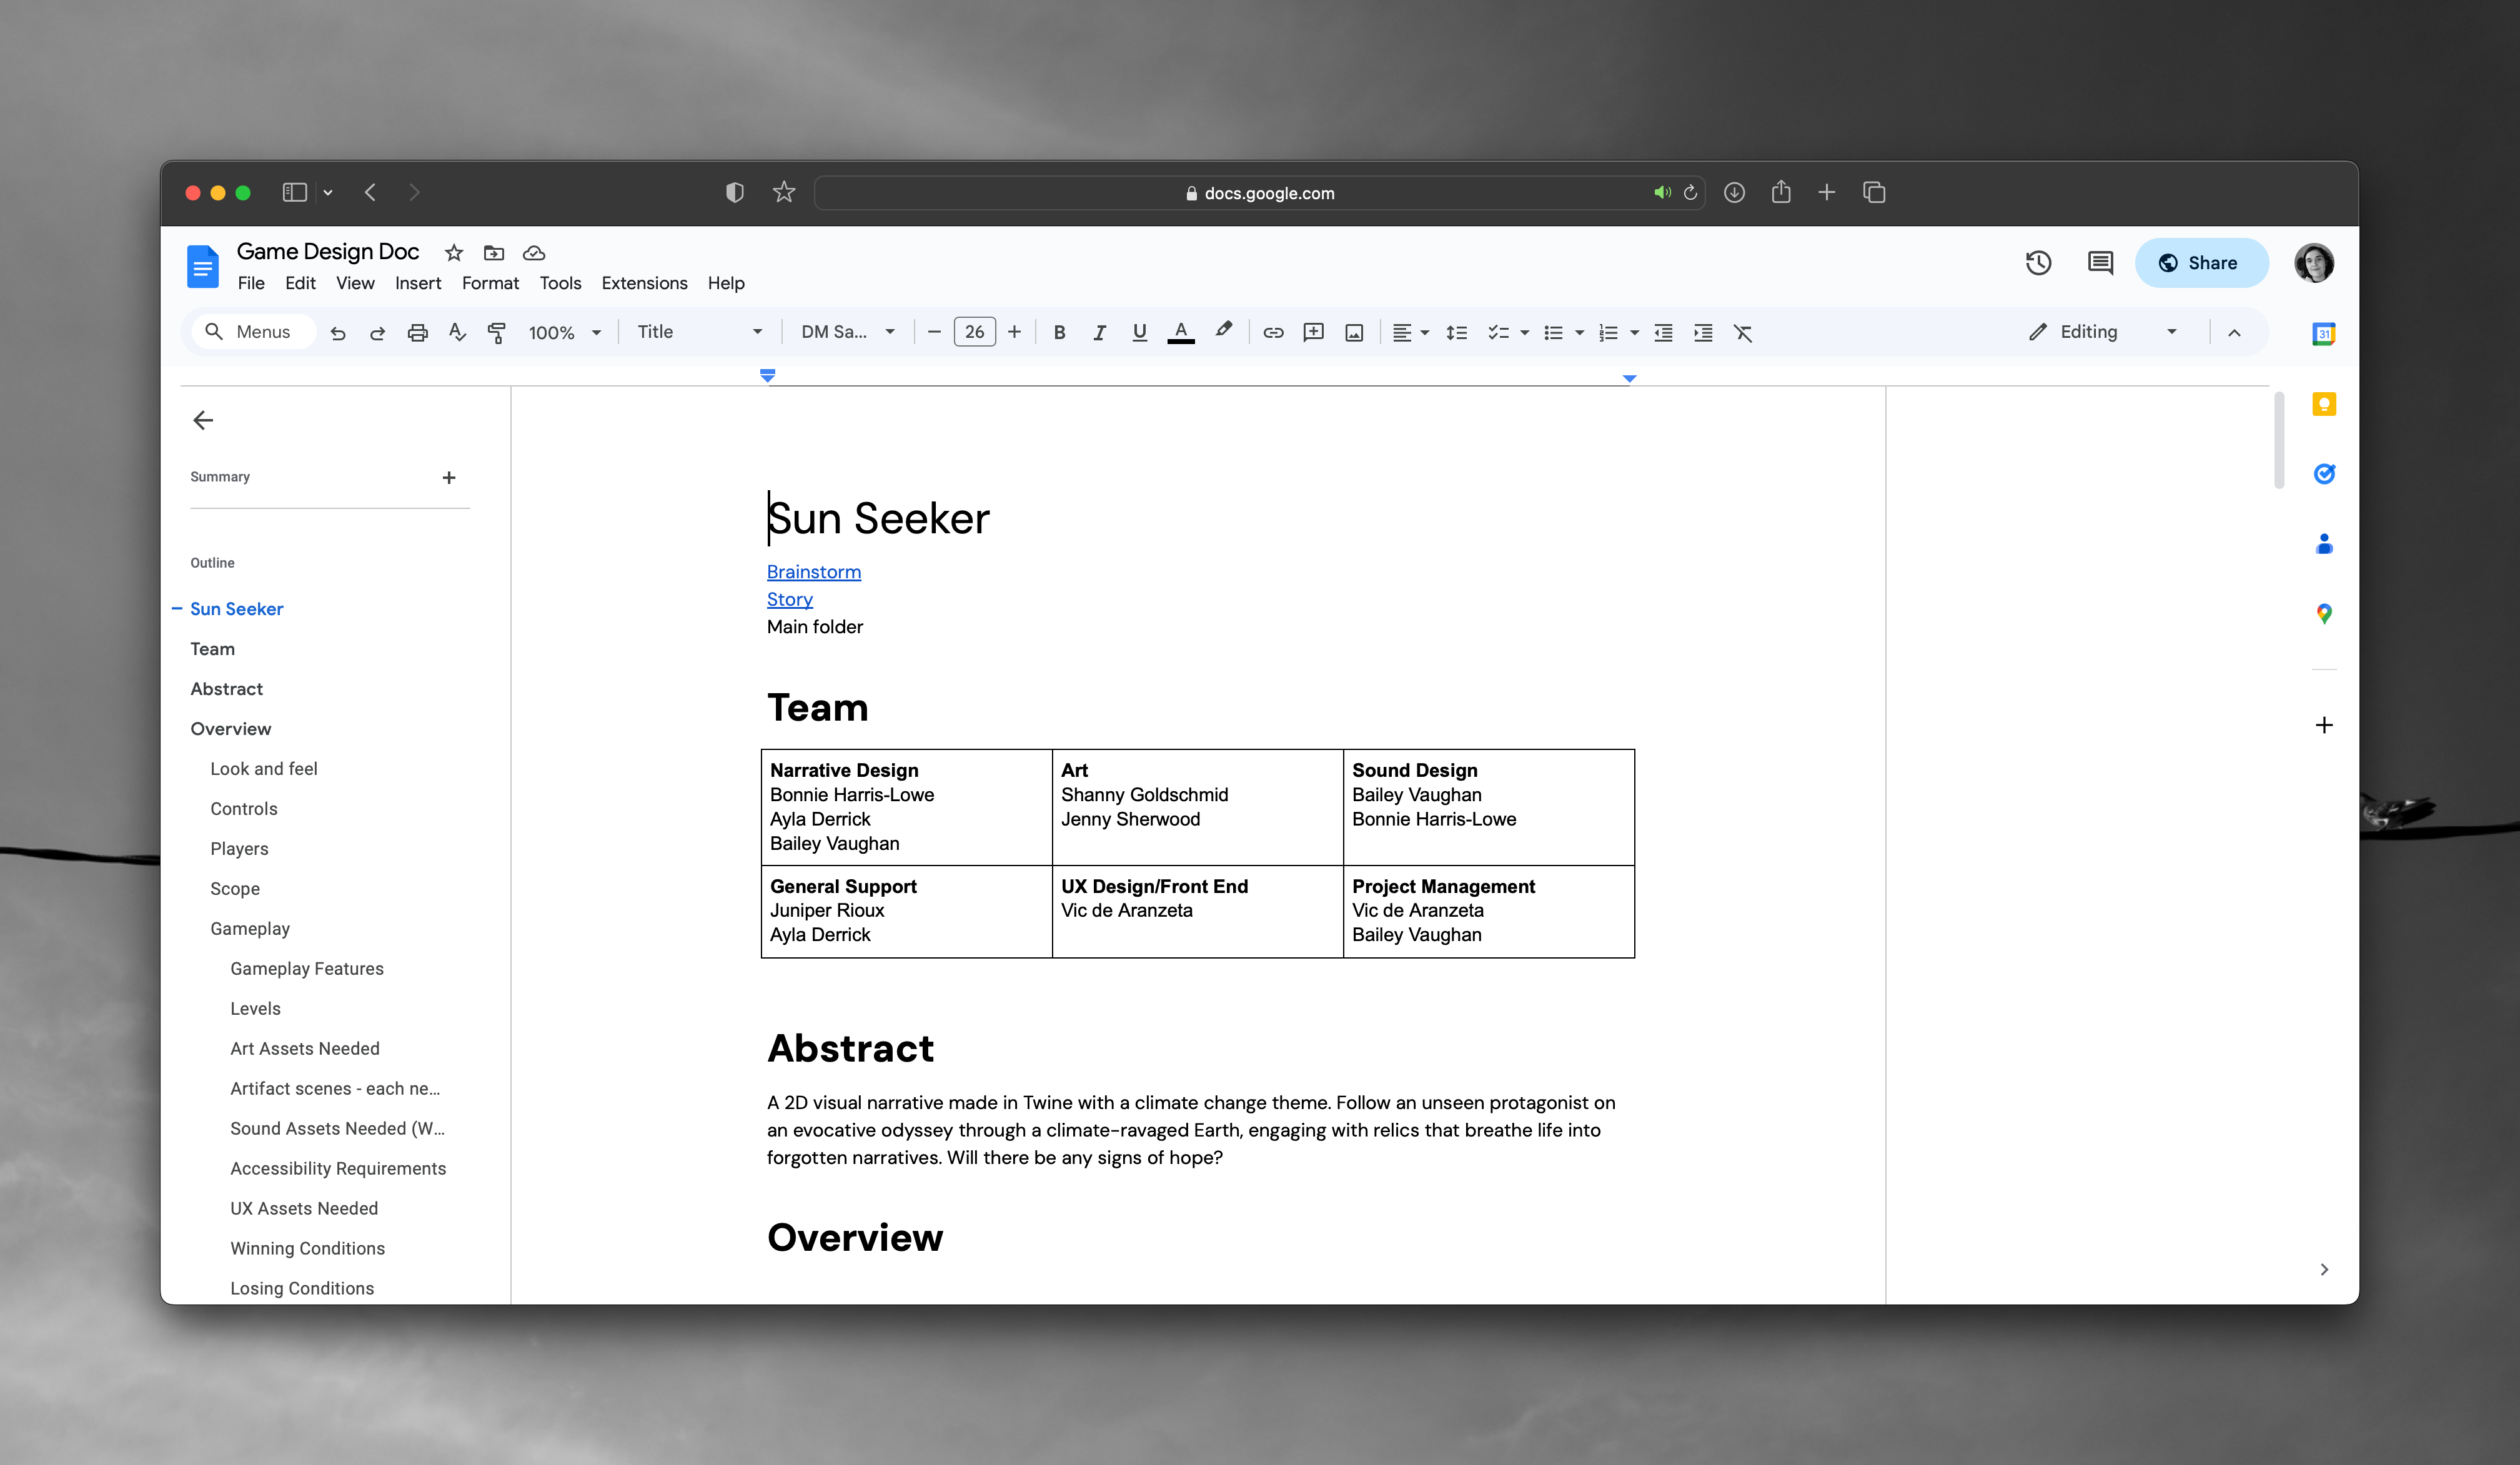
Task: Click the insert link icon
Action: tap(1272, 332)
